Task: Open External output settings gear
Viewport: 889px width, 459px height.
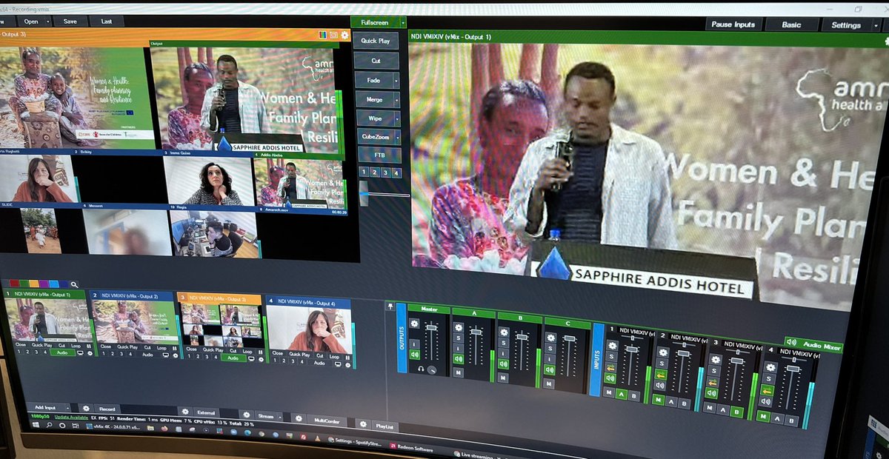Action: [x=185, y=412]
